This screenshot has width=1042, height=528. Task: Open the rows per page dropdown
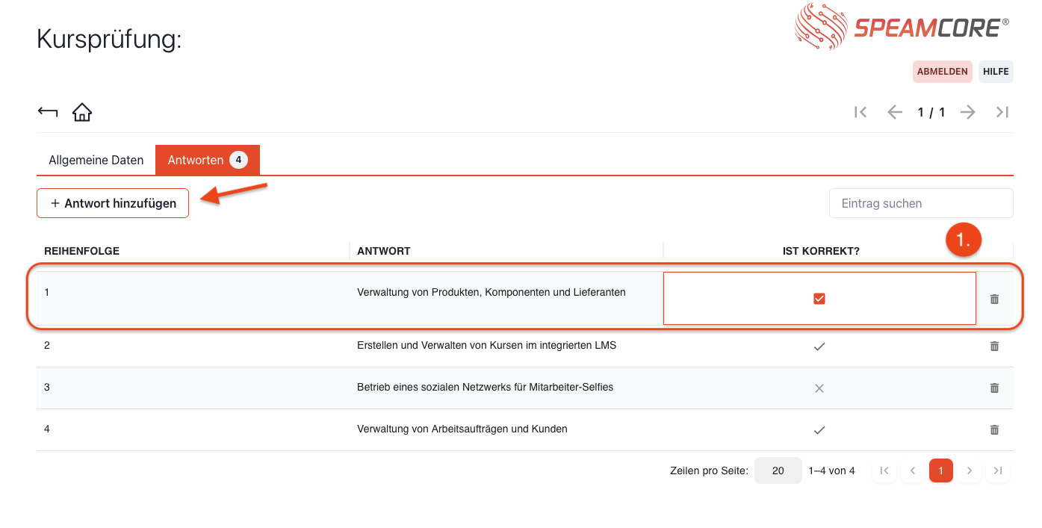pos(778,471)
